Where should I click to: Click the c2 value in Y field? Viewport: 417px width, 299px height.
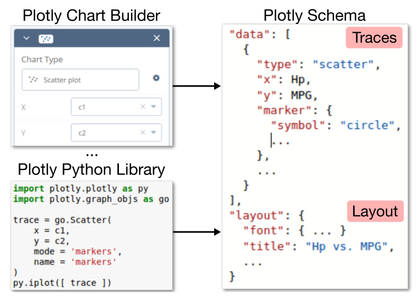click(x=82, y=133)
